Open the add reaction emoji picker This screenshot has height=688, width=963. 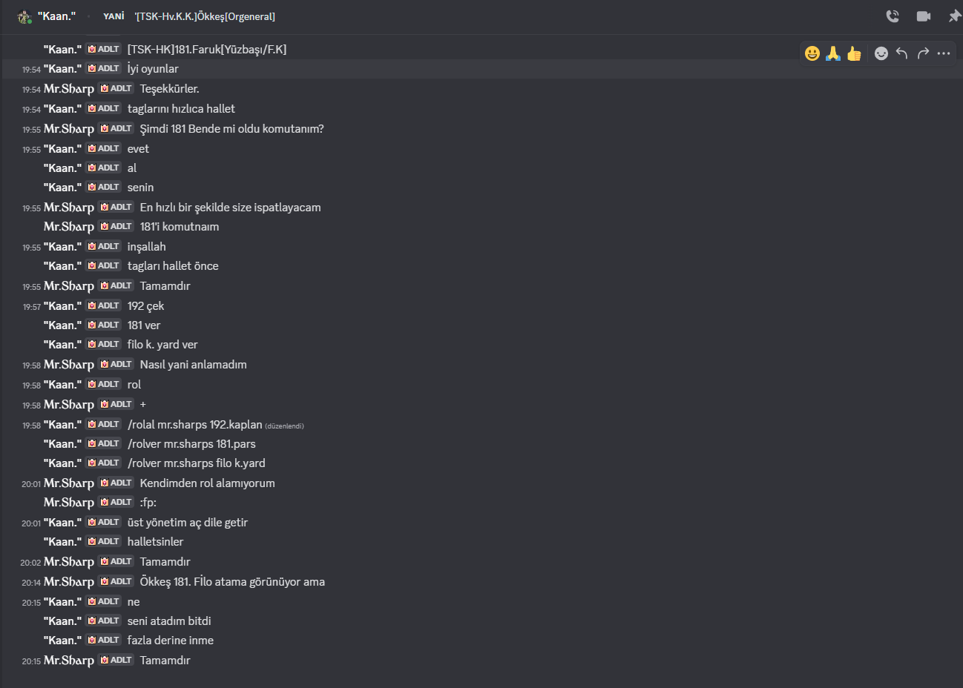(881, 53)
